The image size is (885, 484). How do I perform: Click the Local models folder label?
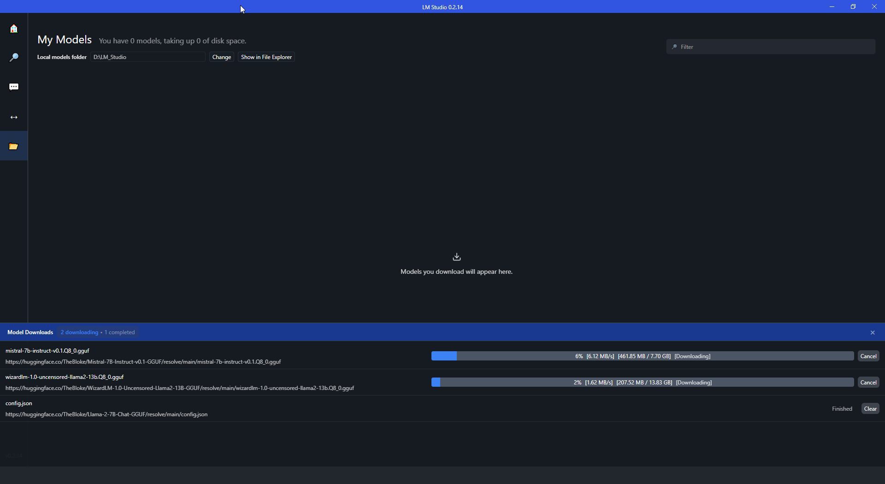coord(62,57)
